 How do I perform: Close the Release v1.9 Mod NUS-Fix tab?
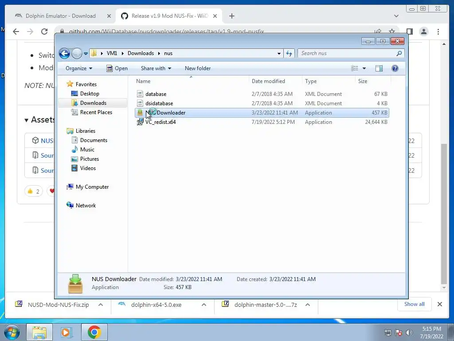(215, 16)
